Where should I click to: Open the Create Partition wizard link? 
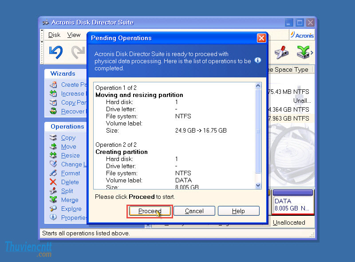[x=74, y=85]
